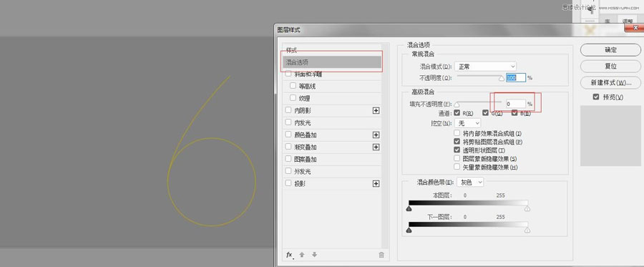This screenshot has height=267, width=644.
Task: Click the plus icon beside 投影
Action: pyautogui.click(x=376, y=184)
